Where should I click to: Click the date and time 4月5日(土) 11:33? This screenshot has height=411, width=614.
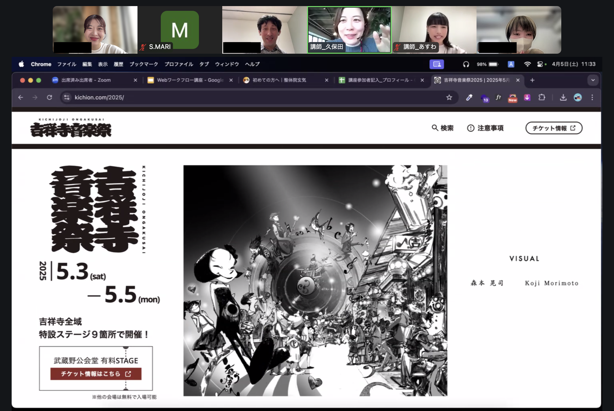pyautogui.click(x=573, y=64)
